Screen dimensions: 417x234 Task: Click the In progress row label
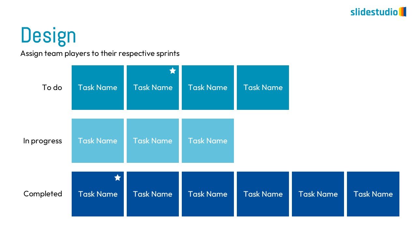pos(42,141)
